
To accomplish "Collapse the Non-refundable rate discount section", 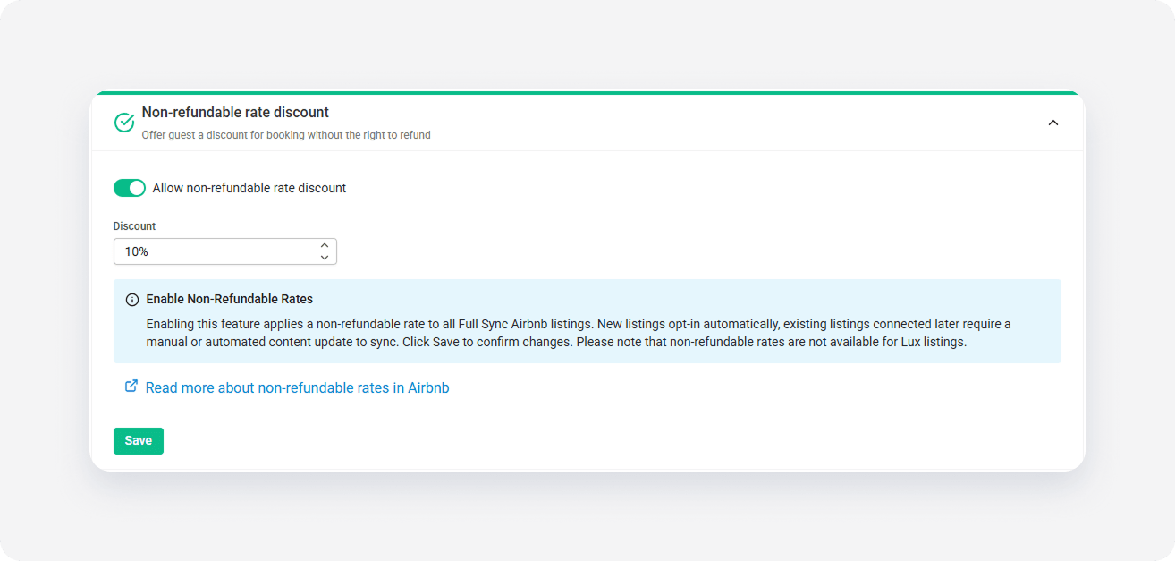I will pyautogui.click(x=1052, y=123).
